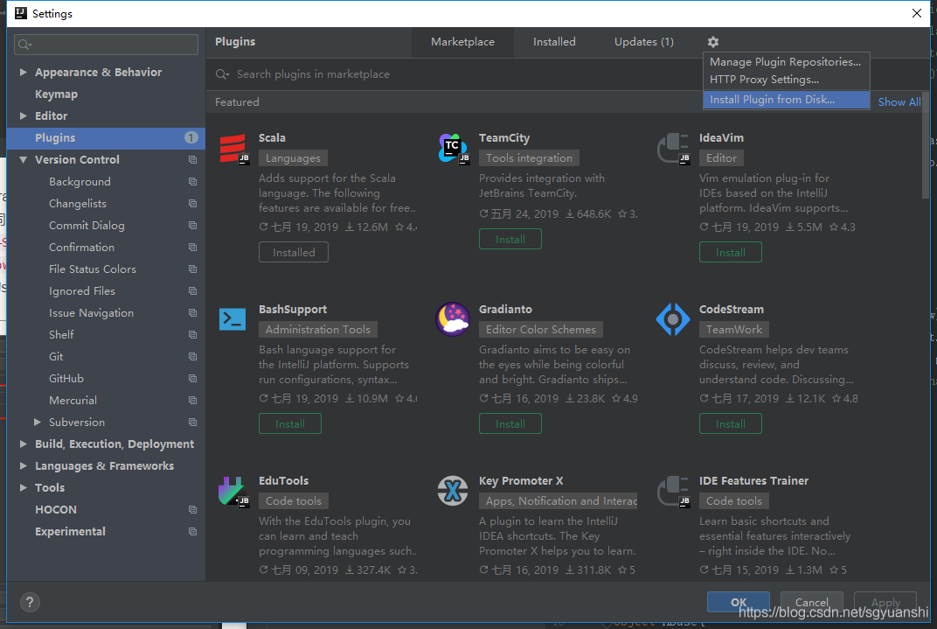Expand the Languages & Frameworks section
Image resolution: width=937 pixels, height=629 pixels.
pyautogui.click(x=22, y=465)
